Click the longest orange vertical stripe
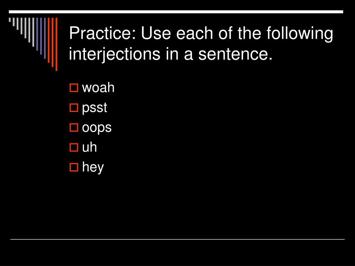The image size is (355, 266). [57, 44]
